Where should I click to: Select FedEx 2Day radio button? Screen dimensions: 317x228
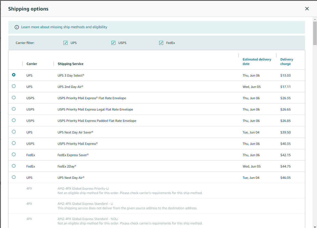click(14, 166)
